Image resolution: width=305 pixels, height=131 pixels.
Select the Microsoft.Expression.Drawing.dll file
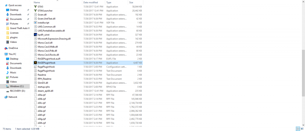54,39
